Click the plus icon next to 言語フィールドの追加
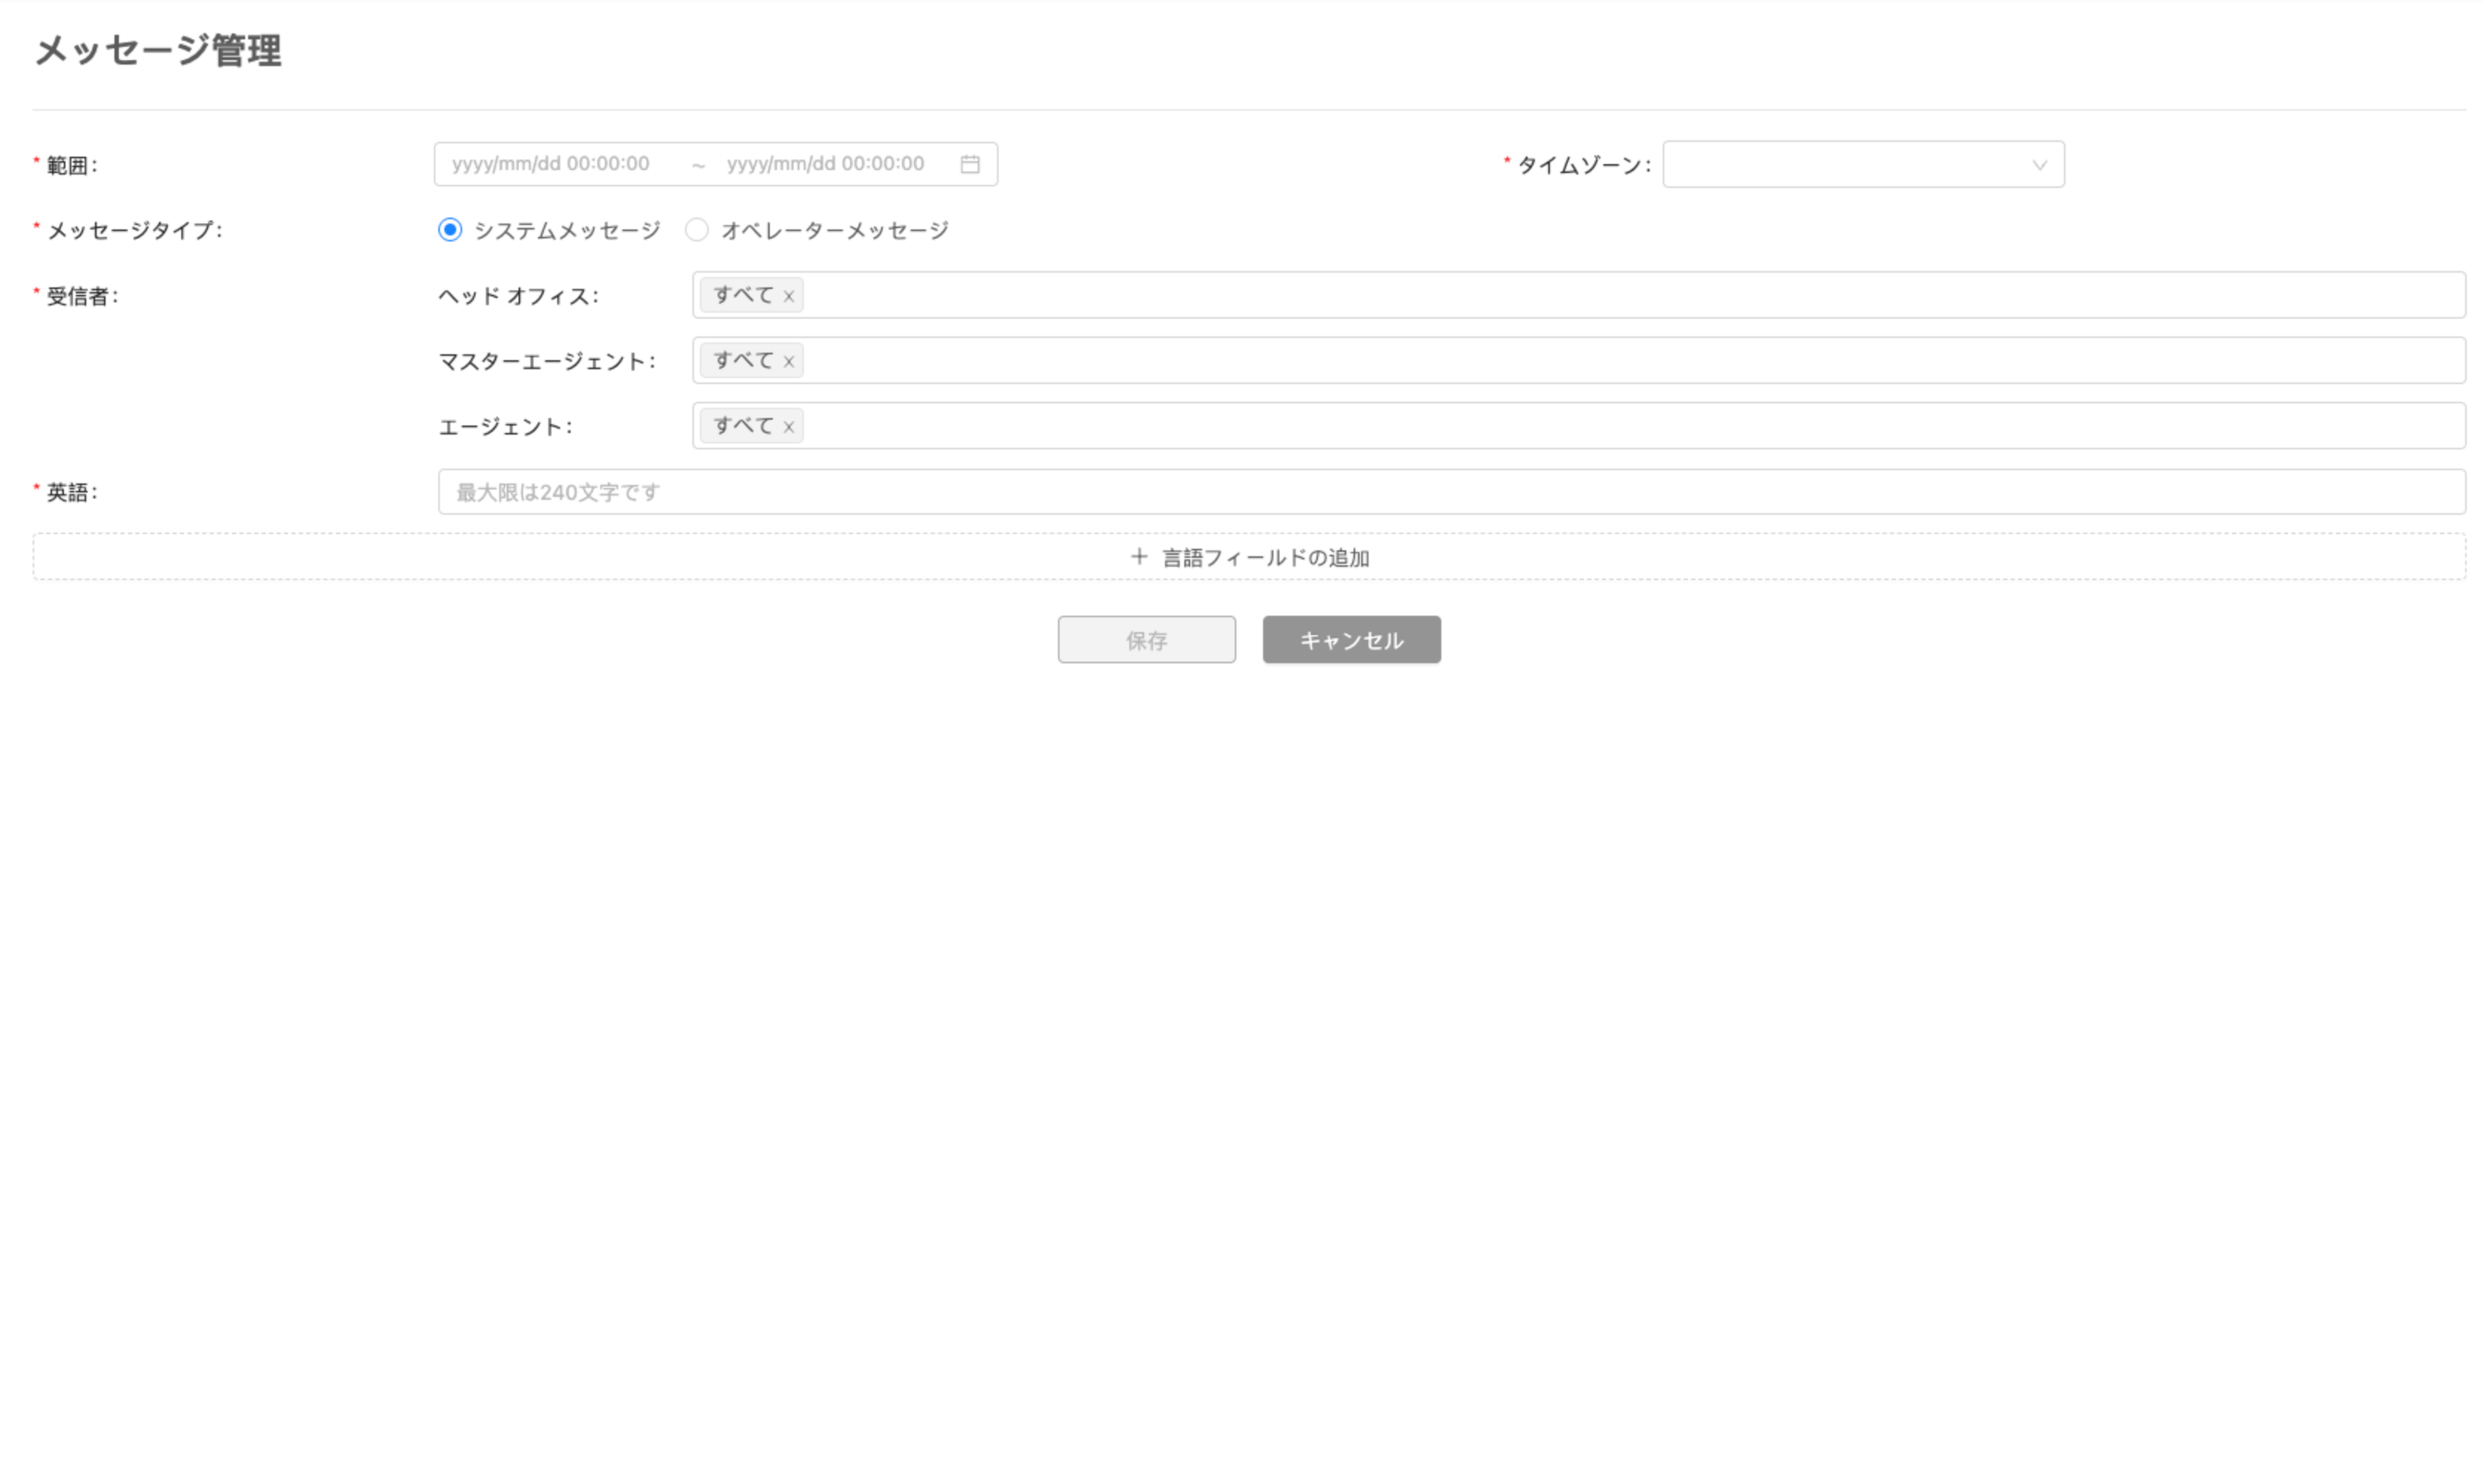Image resolution: width=2483 pixels, height=1484 pixels. [1138, 557]
